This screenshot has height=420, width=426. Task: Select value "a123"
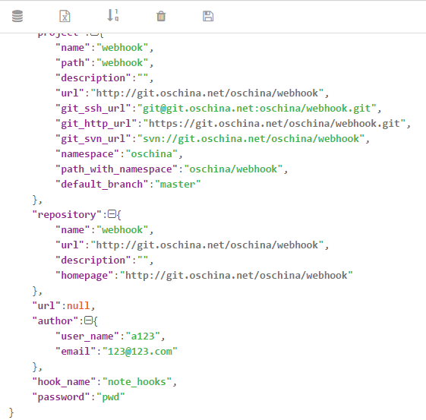tap(143, 336)
